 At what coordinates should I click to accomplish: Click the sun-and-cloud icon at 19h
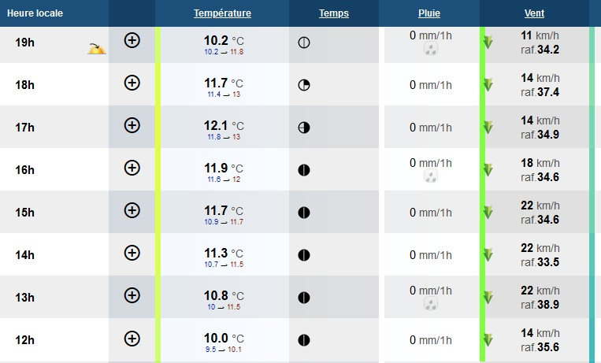tap(97, 49)
